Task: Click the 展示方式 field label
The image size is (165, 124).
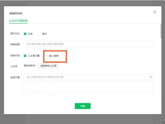Action: pyautogui.click(x=15, y=34)
